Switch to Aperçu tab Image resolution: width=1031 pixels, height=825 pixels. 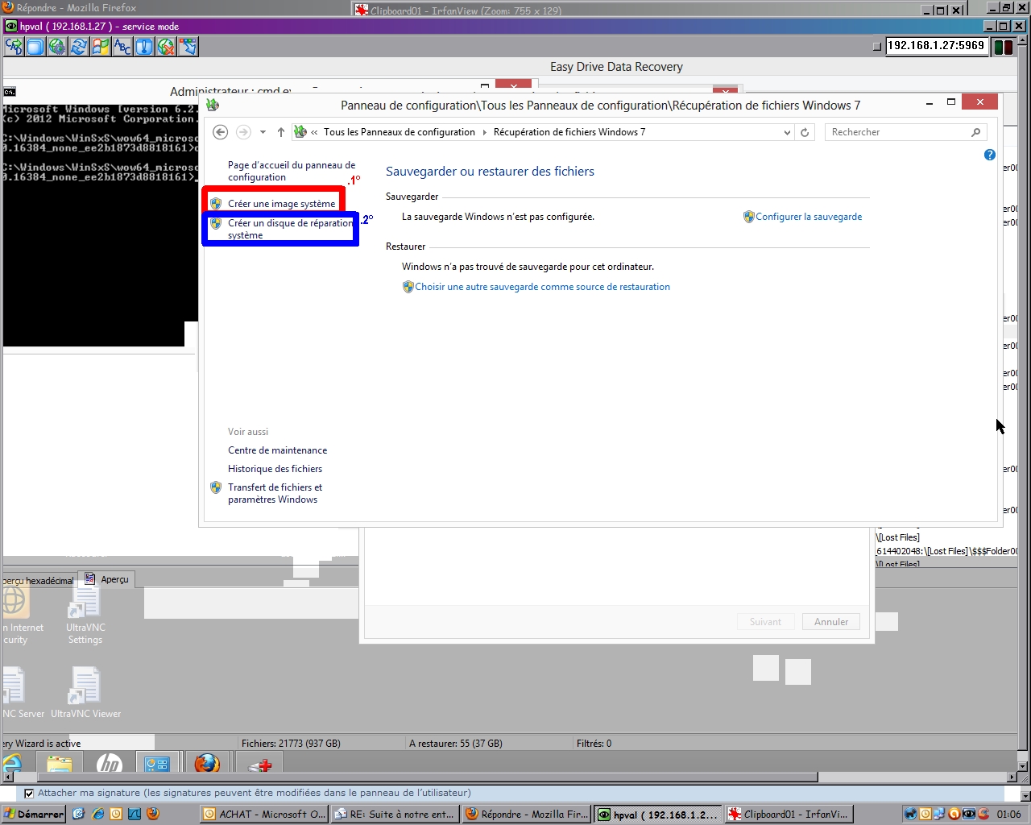point(107,579)
